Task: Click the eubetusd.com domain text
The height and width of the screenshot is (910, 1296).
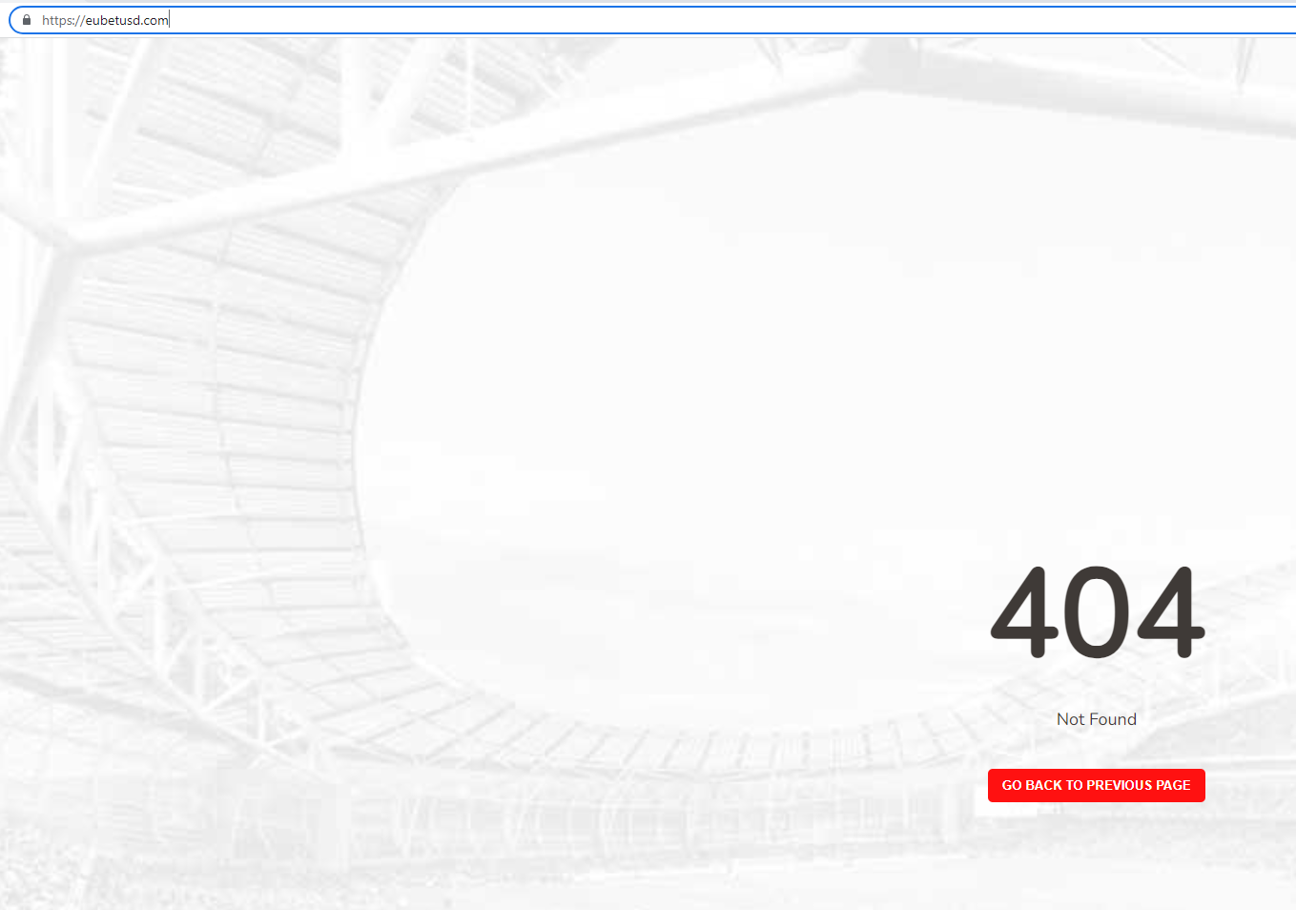Action: [x=127, y=20]
